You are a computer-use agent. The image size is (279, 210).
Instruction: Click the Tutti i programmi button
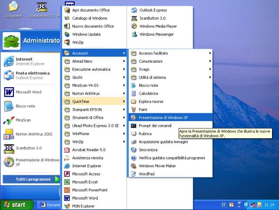pyautogui.click(x=31, y=180)
